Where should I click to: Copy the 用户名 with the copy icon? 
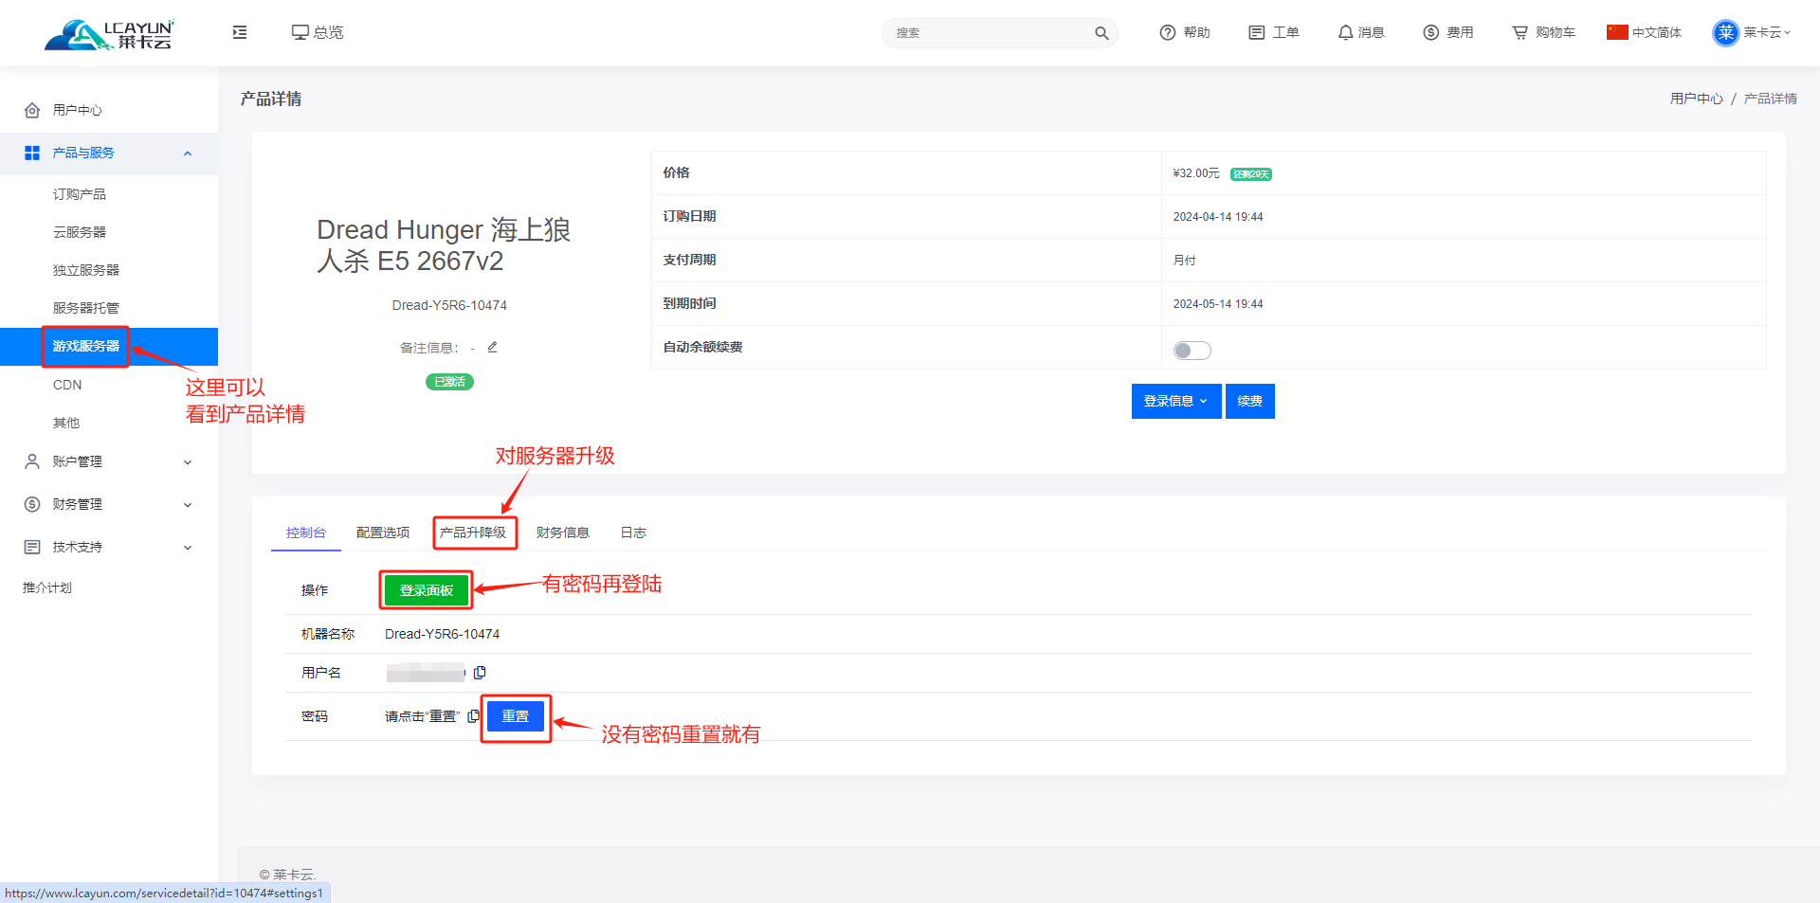point(480,673)
